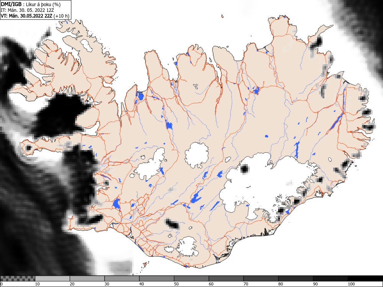This screenshot has height=287, width=383.
Task: Pick the 60–70 dark gray legend swatch
Action: coord(226,279)
